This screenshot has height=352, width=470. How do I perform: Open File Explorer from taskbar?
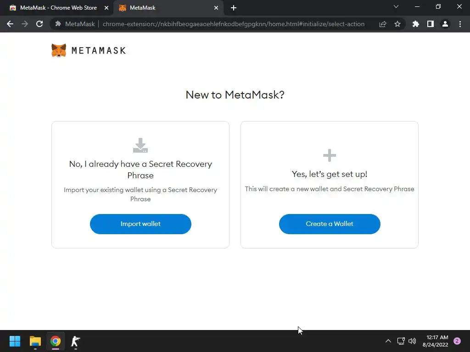coord(35,341)
